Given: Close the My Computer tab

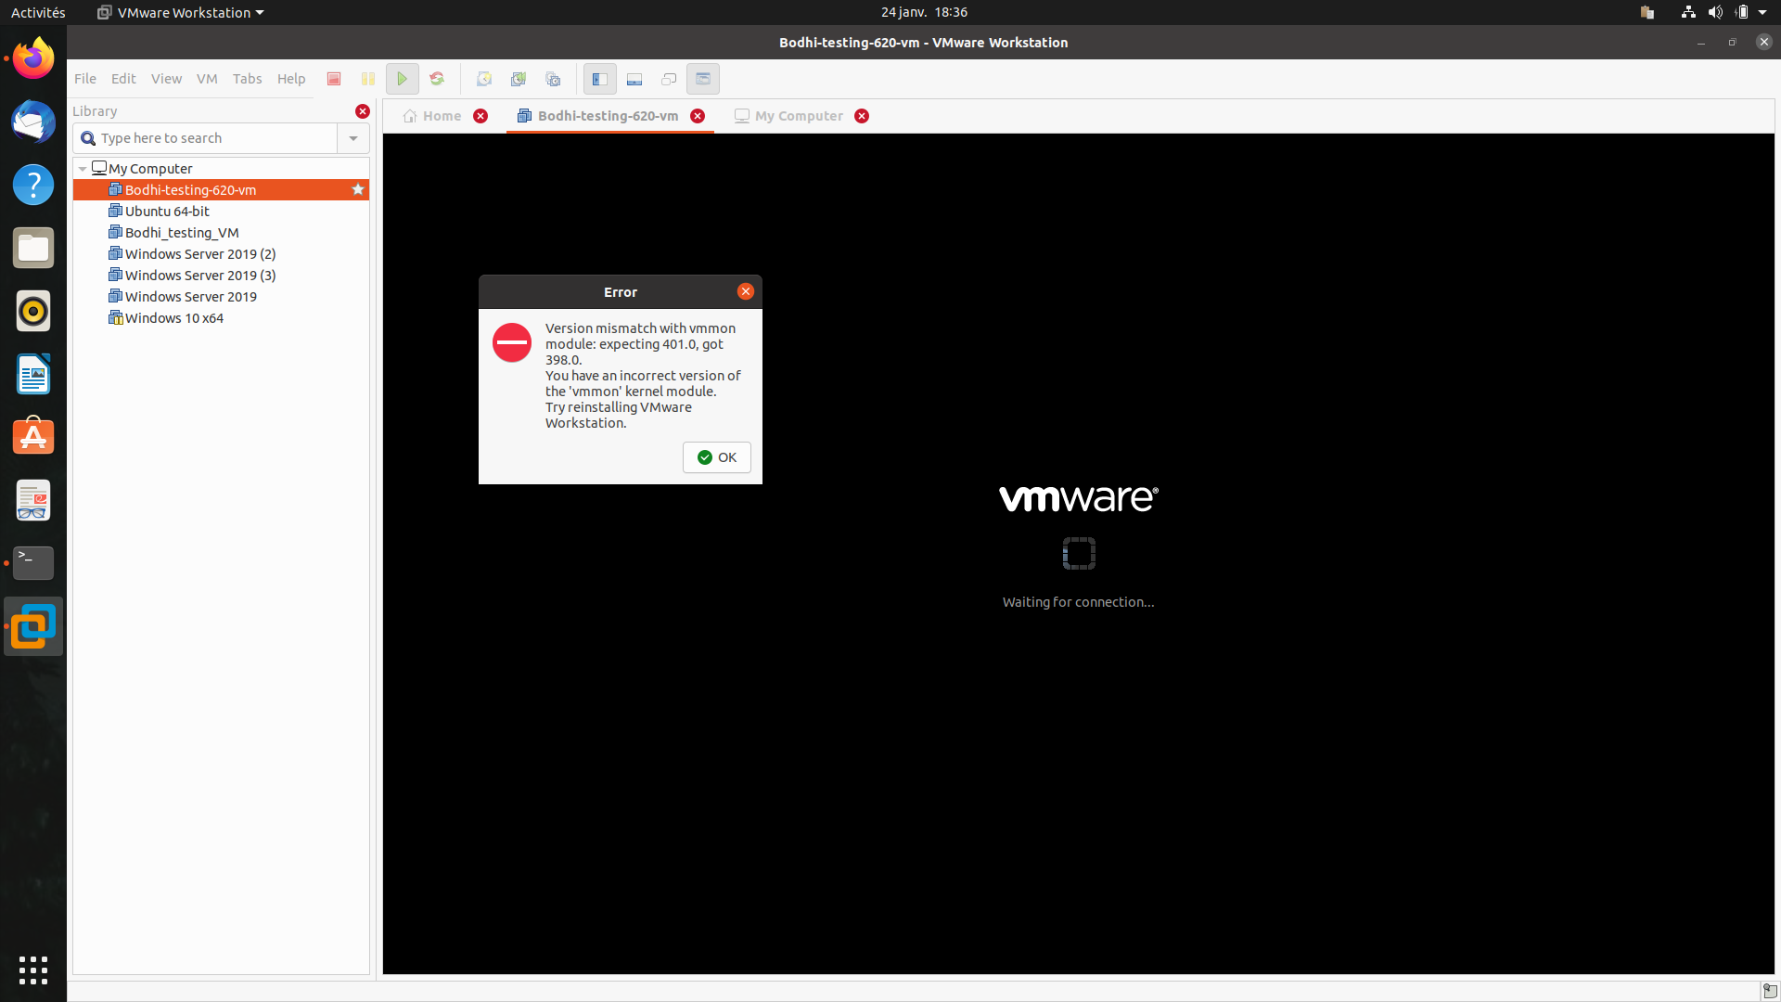Looking at the screenshot, I should pos(862,116).
